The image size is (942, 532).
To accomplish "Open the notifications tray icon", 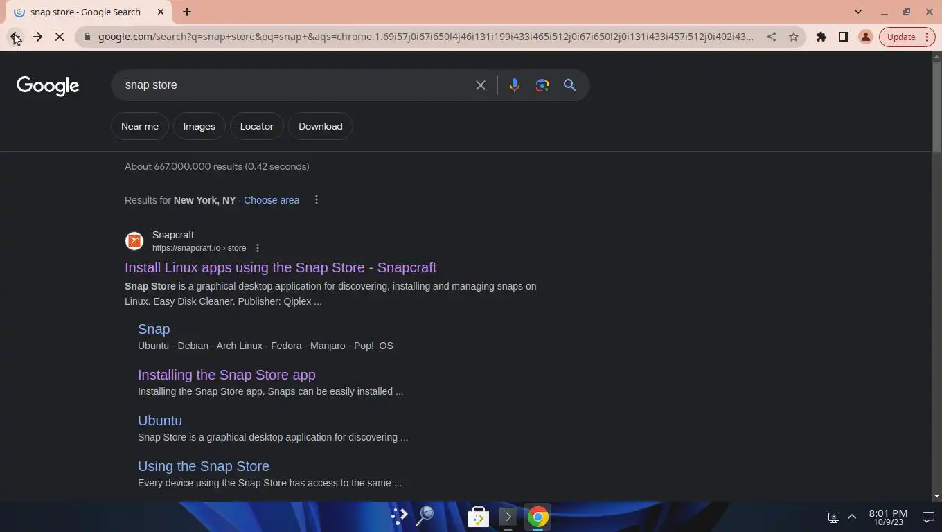I will [x=928, y=517].
